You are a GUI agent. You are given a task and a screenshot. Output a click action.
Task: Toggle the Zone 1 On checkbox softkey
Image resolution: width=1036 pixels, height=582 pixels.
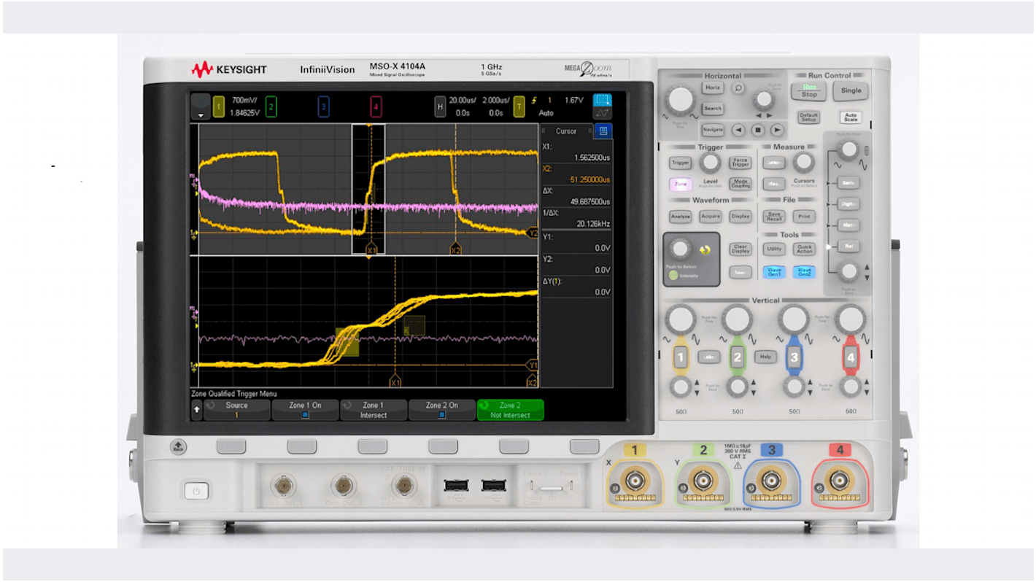coord(305,410)
